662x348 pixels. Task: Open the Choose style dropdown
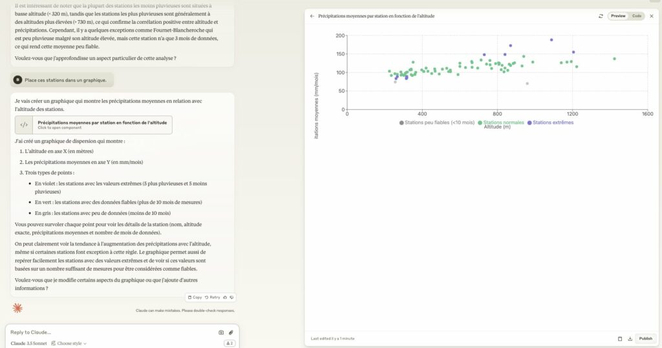69,343
